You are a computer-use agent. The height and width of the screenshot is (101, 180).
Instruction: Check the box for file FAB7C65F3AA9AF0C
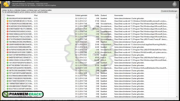(x=4, y=68)
